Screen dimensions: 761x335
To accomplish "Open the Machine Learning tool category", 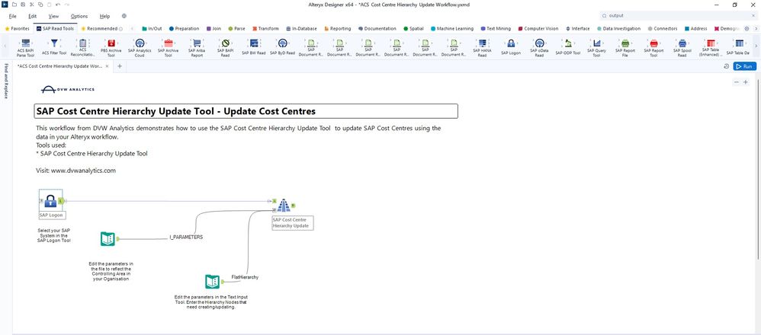I will (x=452, y=29).
